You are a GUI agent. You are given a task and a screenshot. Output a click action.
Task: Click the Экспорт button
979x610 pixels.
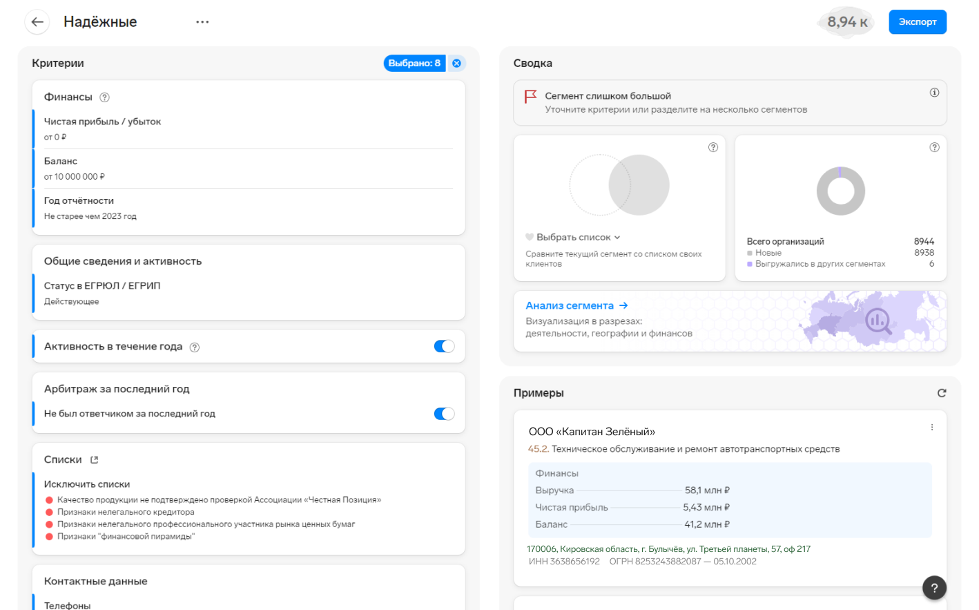[917, 22]
